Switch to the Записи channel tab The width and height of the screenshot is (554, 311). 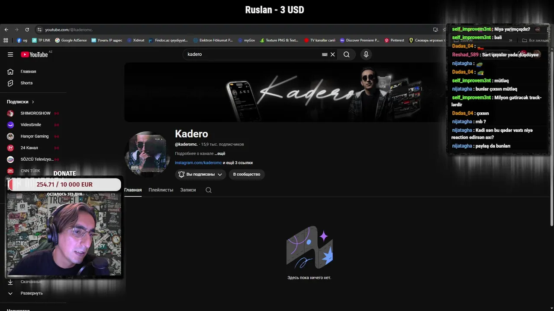(188, 190)
